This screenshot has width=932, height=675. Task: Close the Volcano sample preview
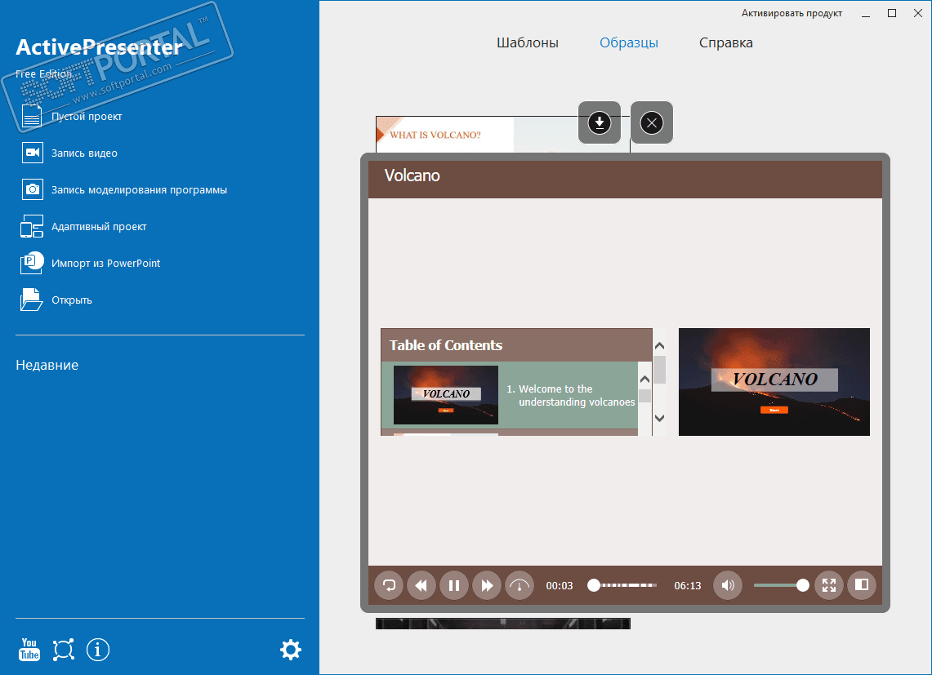coord(652,122)
